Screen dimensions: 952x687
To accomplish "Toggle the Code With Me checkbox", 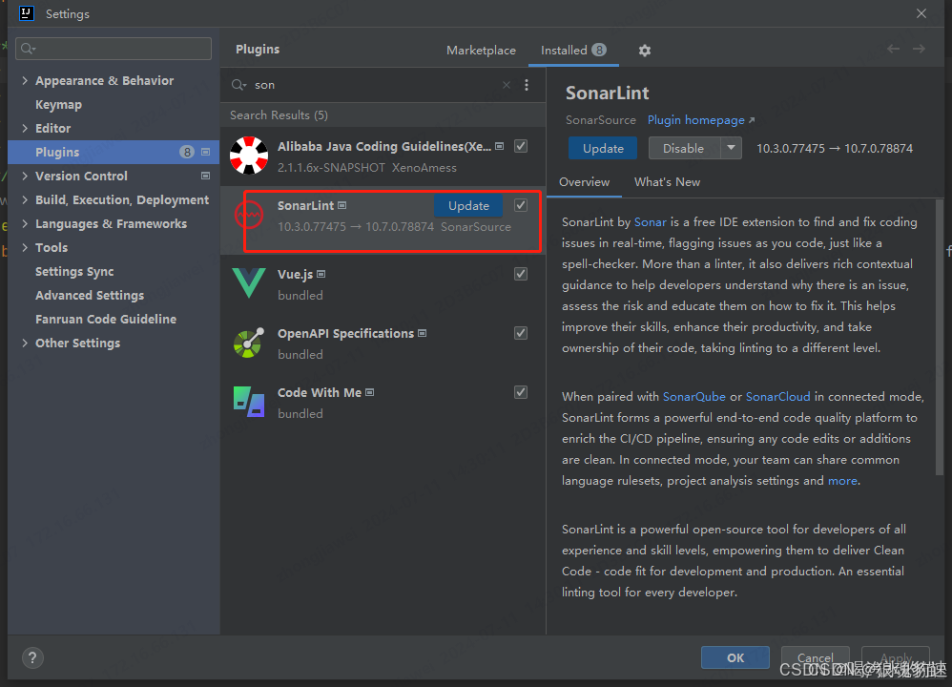I will (x=520, y=392).
